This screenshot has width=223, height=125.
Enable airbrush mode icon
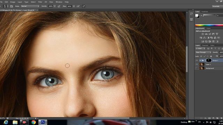78,6
